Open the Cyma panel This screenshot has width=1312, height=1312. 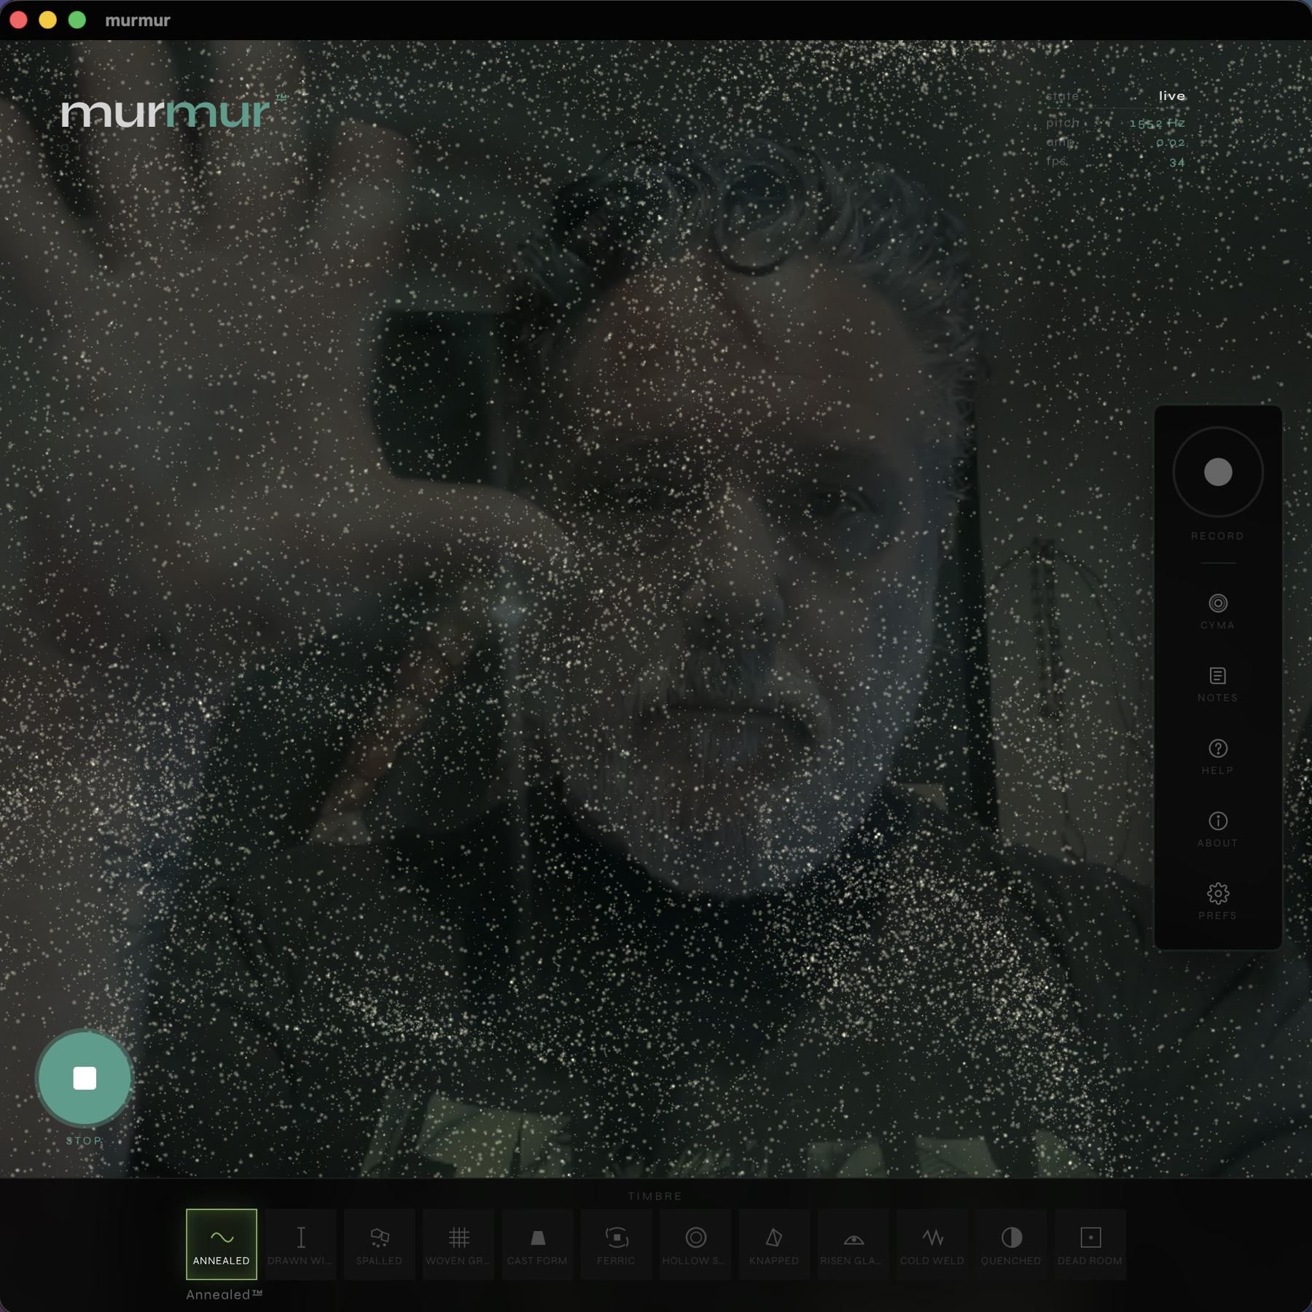click(x=1217, y=611)
